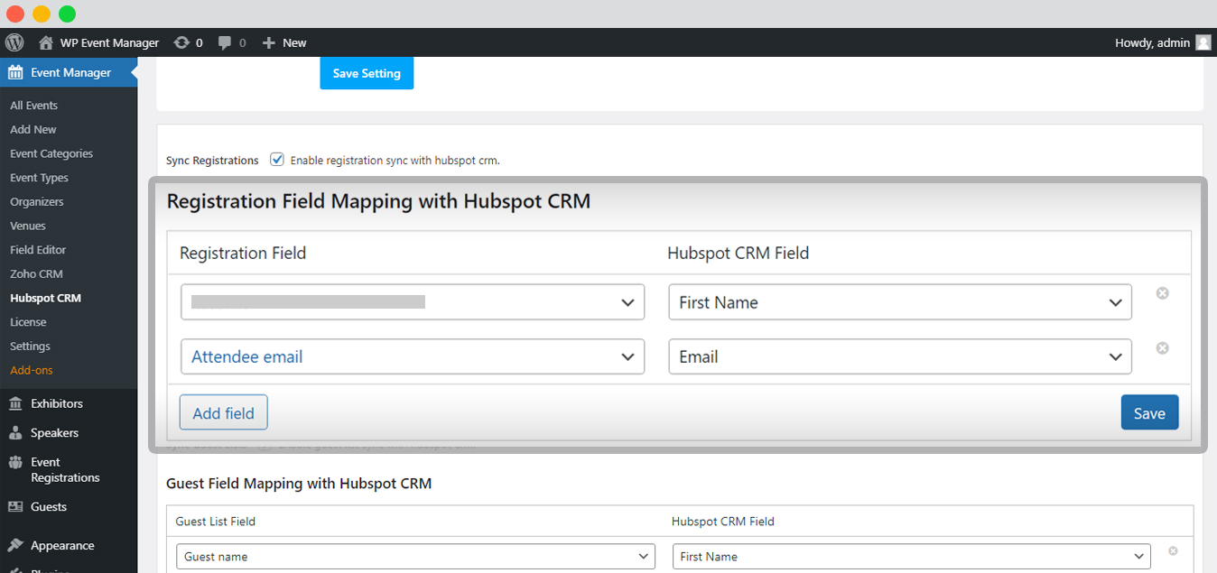
Task: Open the Guest name field dropdown
Action: pos(415,557)
